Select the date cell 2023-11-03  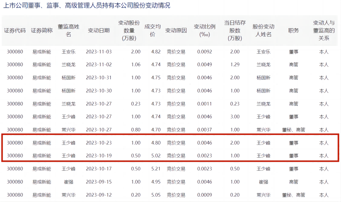tap(99, 52)
